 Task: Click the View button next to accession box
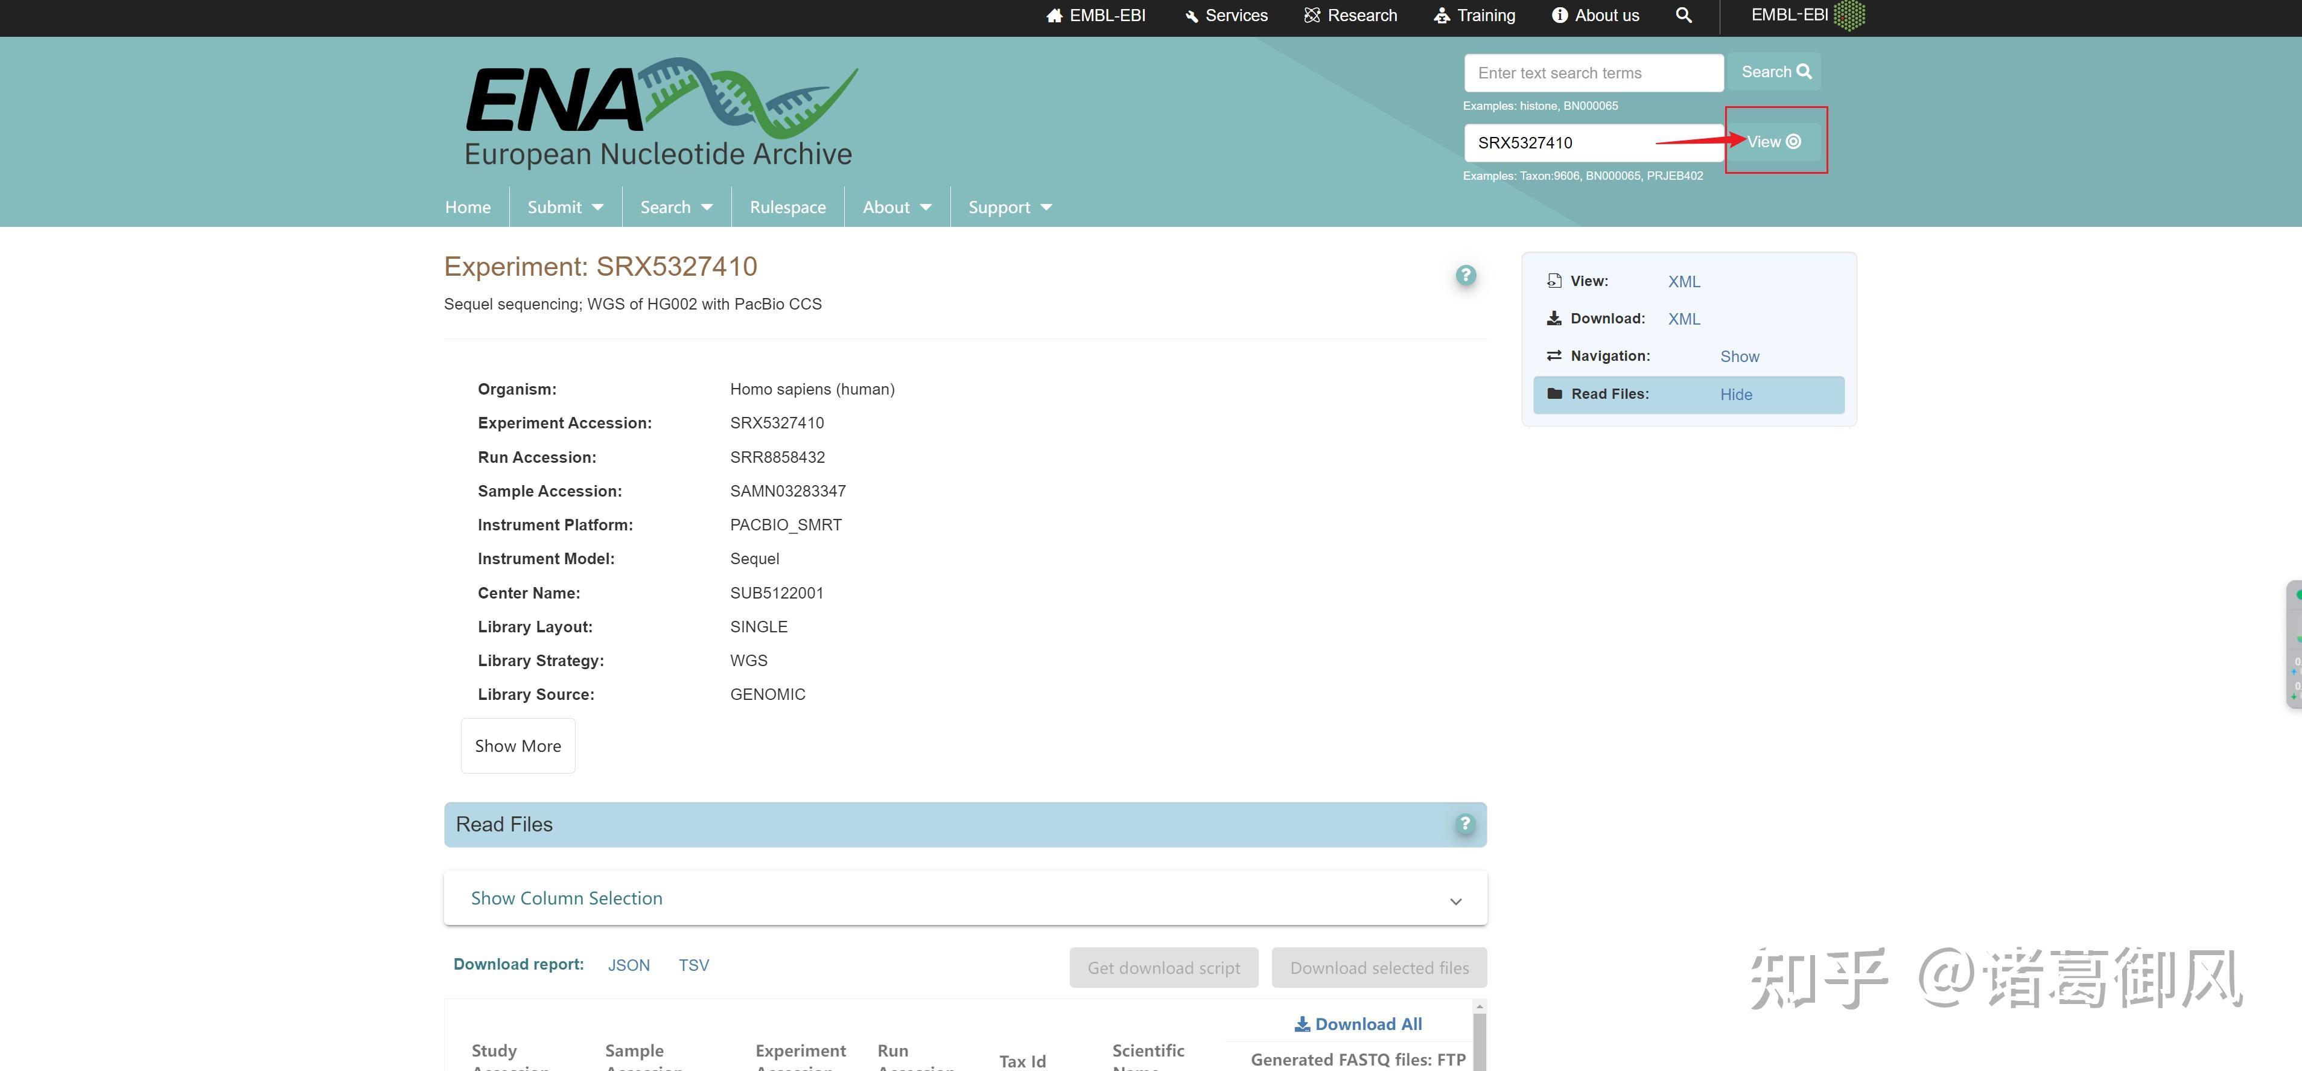point(1774,142)
